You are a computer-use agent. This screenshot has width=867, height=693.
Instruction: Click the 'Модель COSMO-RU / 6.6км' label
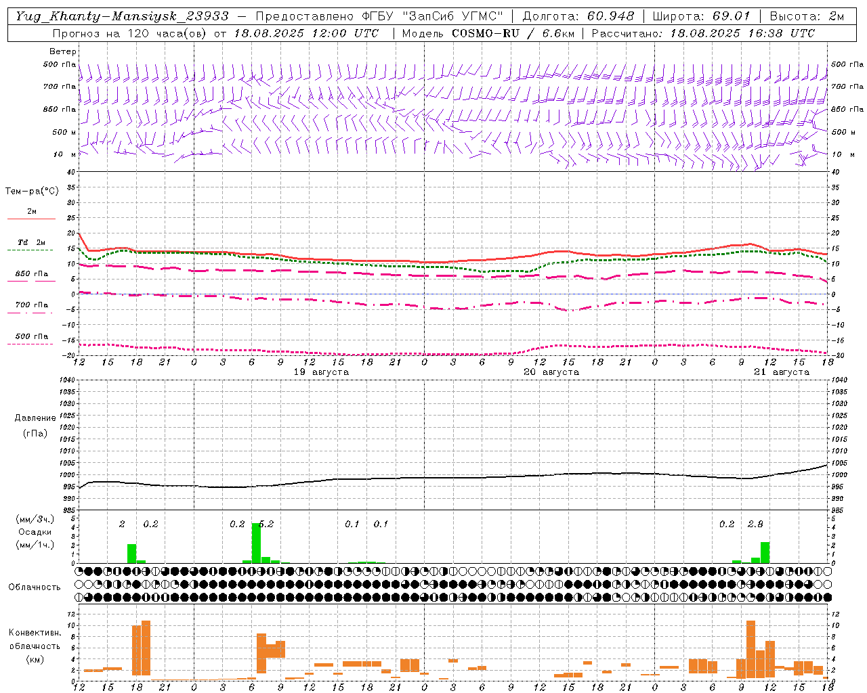(x=488, y=33)
